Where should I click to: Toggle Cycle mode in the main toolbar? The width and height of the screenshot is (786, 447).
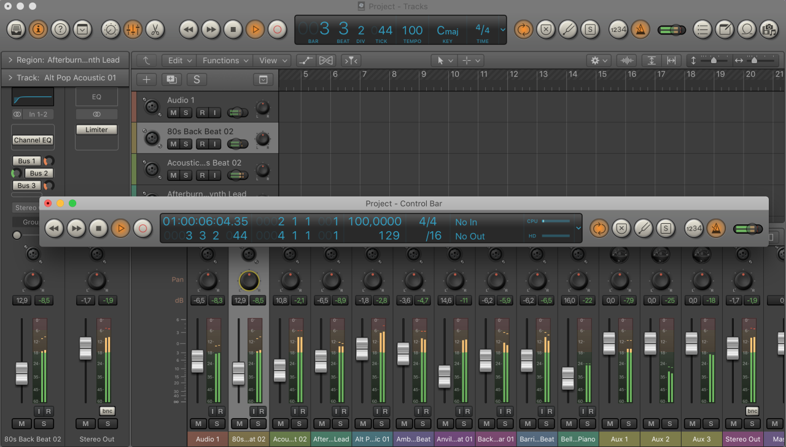pyautogui.click(x=524, y=29)
